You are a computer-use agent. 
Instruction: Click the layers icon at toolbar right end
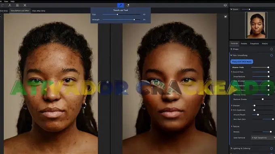coord(225,5)
